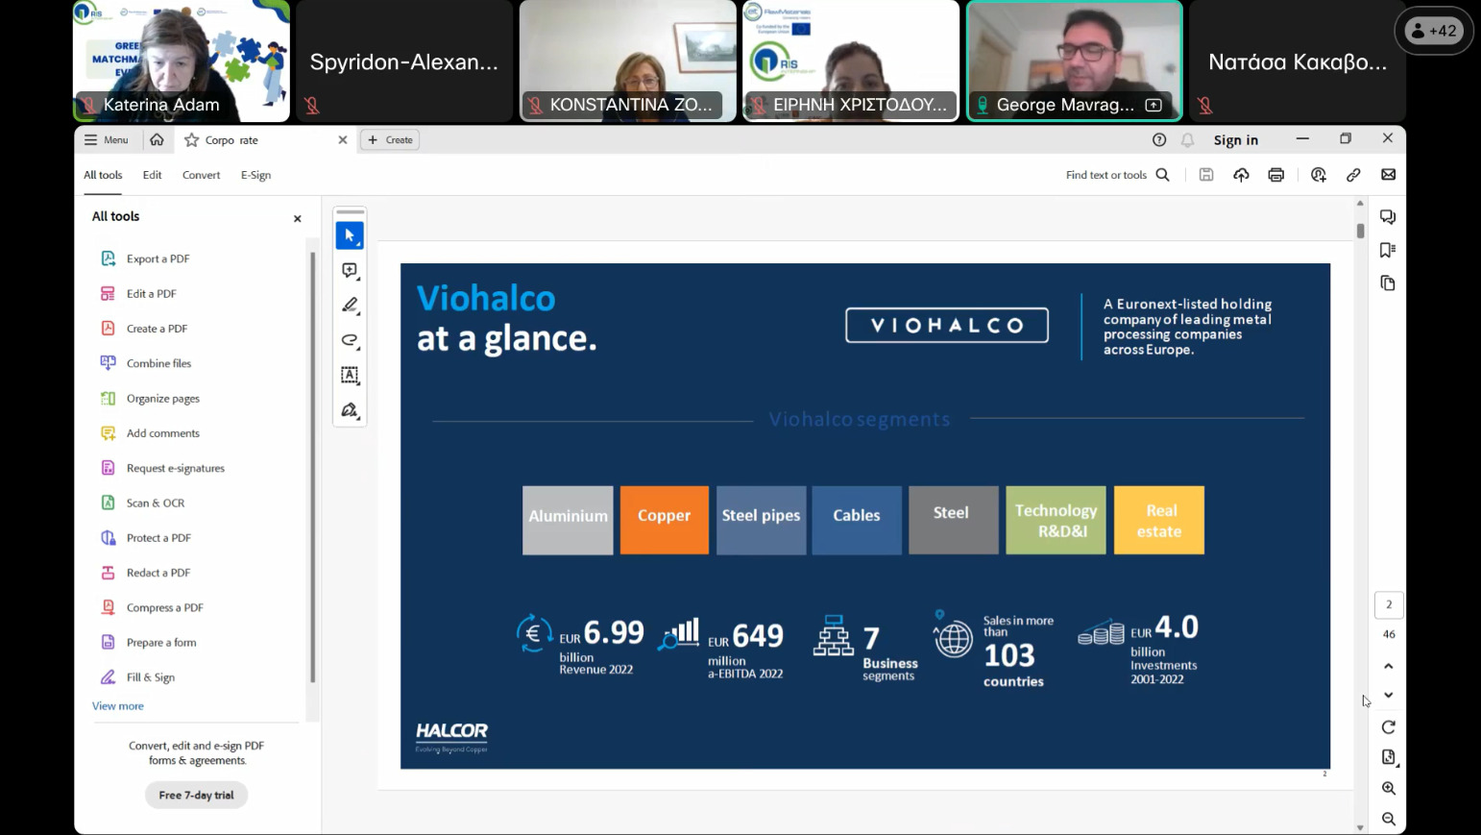Choose the freehand Draw loop tool
The height and width of the screenshot is (835, 1481).
coord(350,340)
